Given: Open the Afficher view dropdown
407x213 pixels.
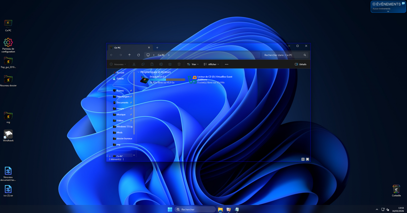Looking at the screenshot, I should 211,64.
